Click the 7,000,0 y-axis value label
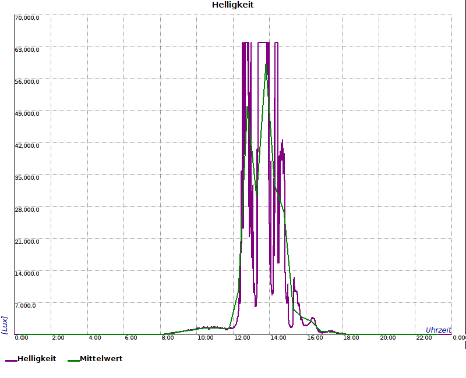466x378 pixels. (x=27, y=305)
